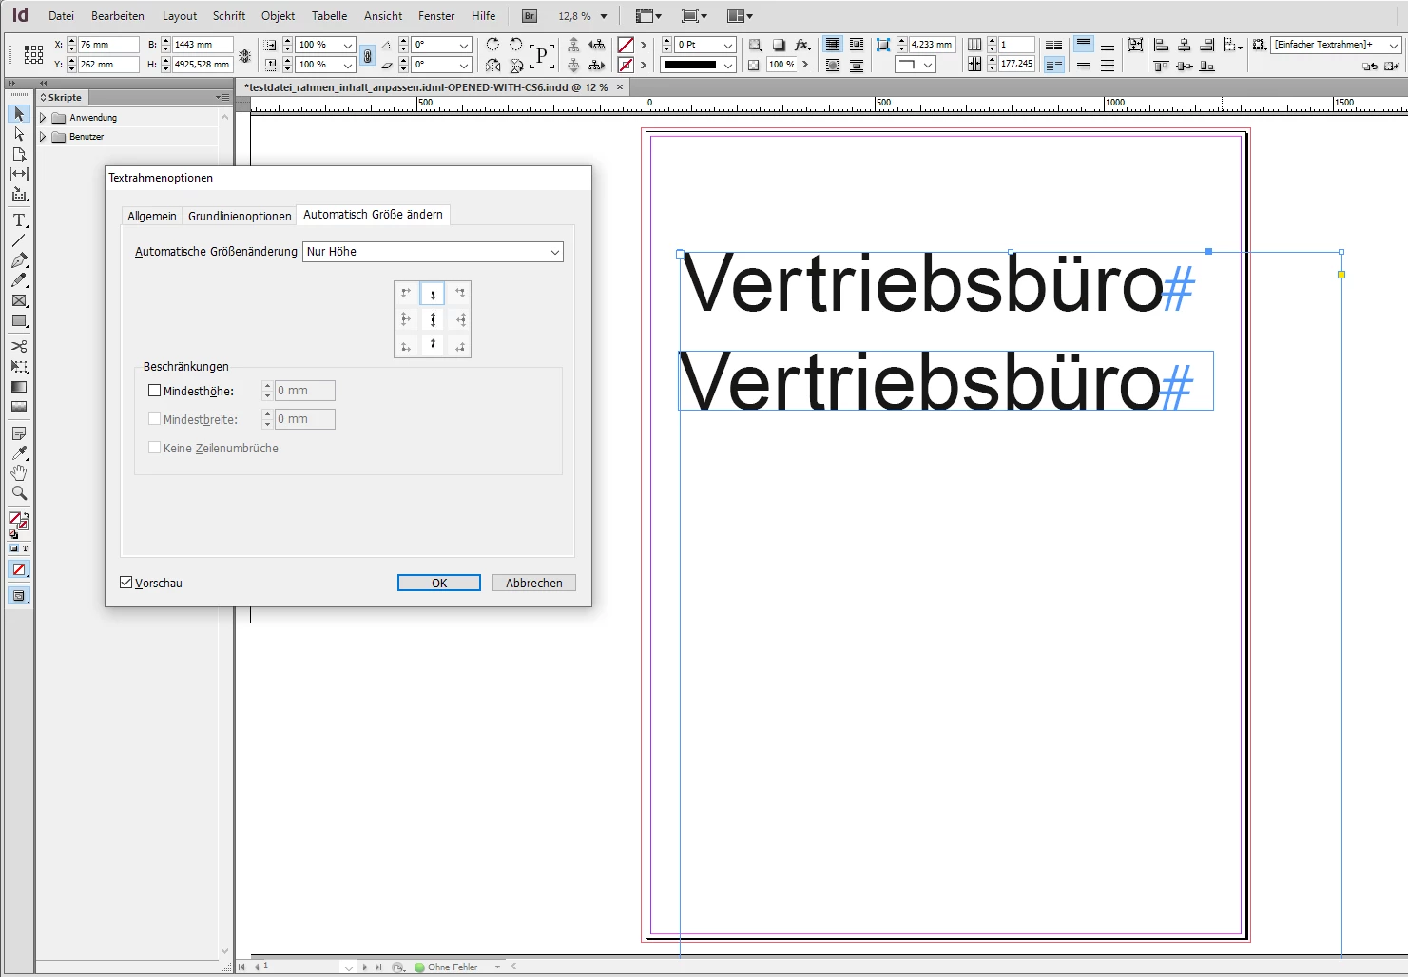Open the zoom level 12,8 % dropdown
The height and width of the screenshot is (977, 1408).
click(x=604, y=16)
